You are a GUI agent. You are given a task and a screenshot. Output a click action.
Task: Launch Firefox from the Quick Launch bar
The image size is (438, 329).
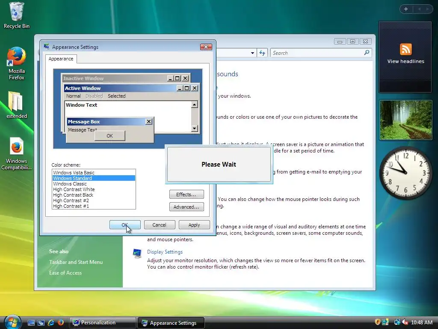(x=61, y=323)
